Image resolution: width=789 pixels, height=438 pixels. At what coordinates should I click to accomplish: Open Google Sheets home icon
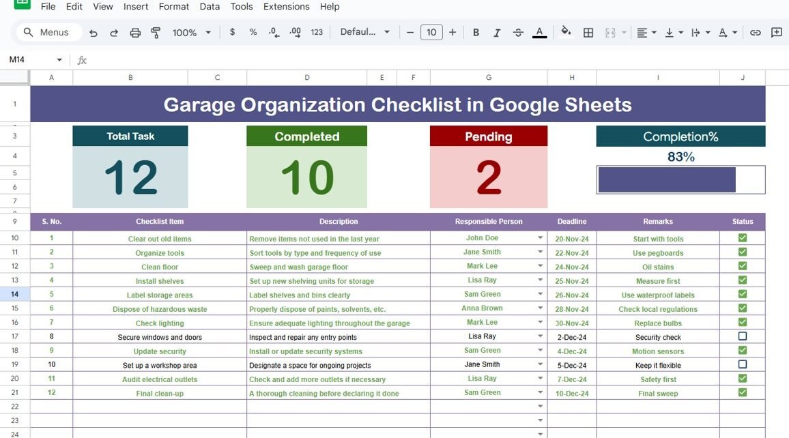tap(22, 4)
